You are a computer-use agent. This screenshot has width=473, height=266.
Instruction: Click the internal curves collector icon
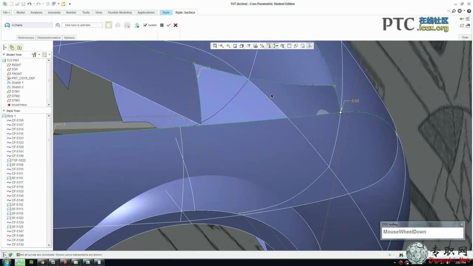pyautogui.click(x=57, y=25)
